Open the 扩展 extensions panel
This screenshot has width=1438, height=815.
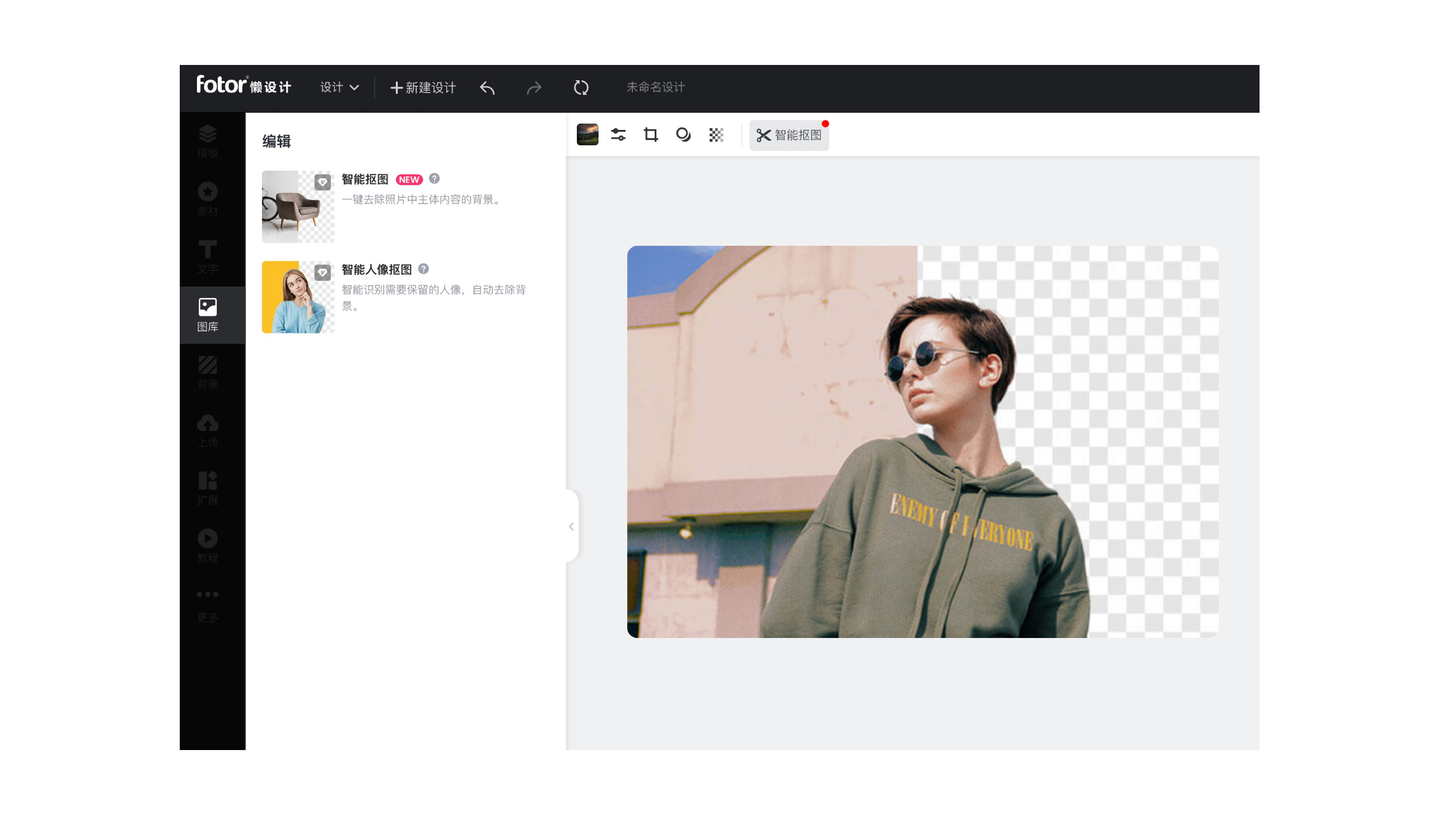(x=207, y=487)
